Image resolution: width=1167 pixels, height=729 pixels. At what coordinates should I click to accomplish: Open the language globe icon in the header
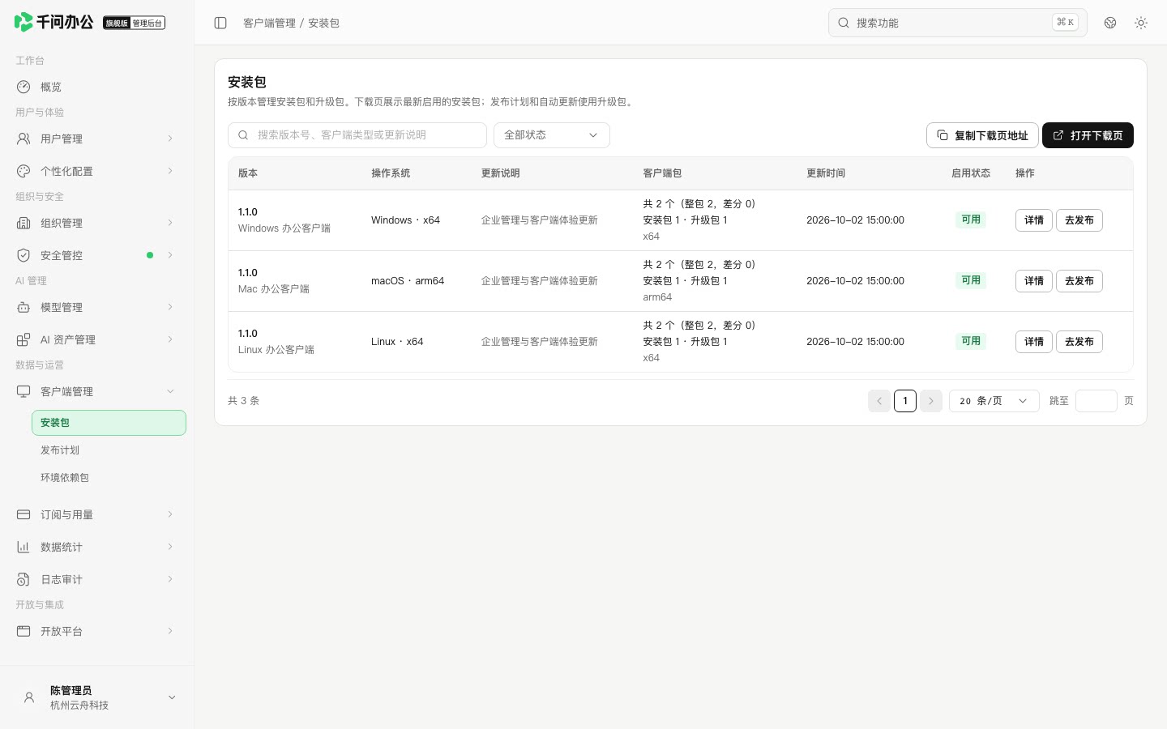pos(1110,23)
